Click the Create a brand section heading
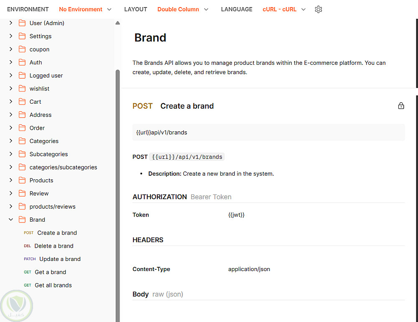418x322 pixels. (x=187, y=106)
